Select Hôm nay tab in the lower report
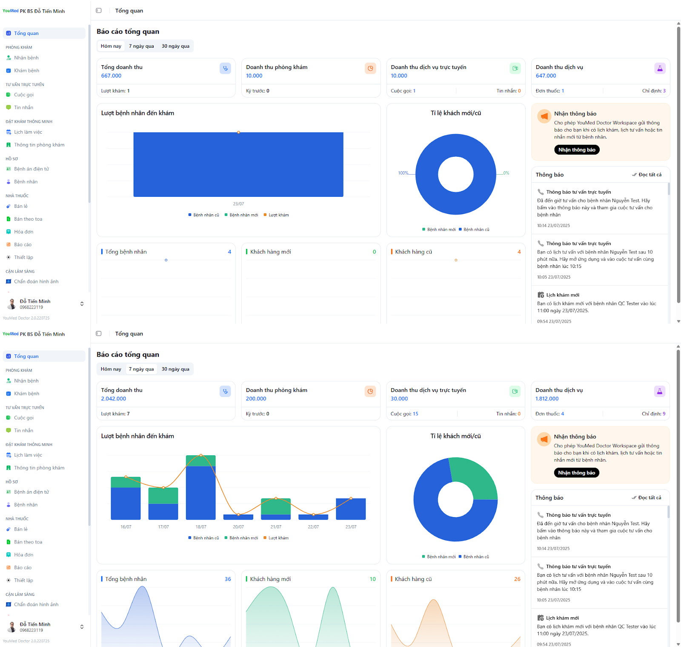The height and width of the screenshot is (647, 681). coord(111,369)
